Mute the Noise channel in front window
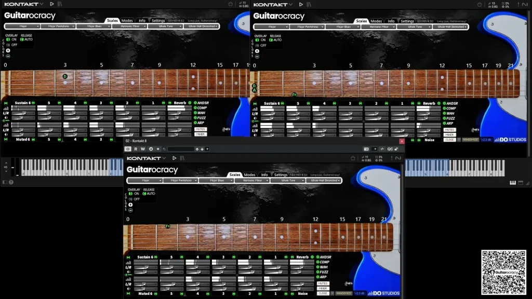532x299 pixels. [x=292, y=294]
